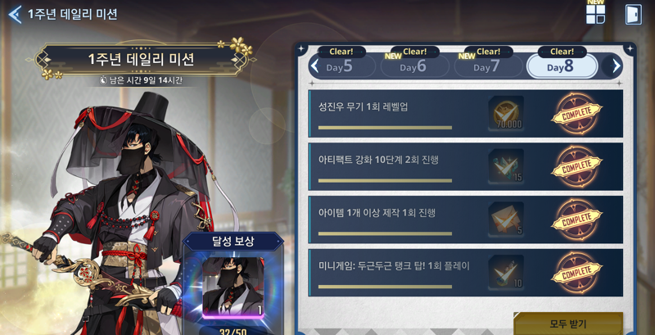Switch to the Day 5 tab
This screenshot has width=655, height=335.
(342, 66)
